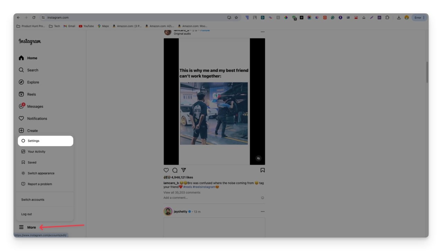The image size is (442, 251).
Task: Share the iamcaro_b reel
Action: [x=184, y=170]
